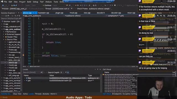This screenshot has width=177, height=99.
Task: Open the Edit menu
Action: coord(10,2)
